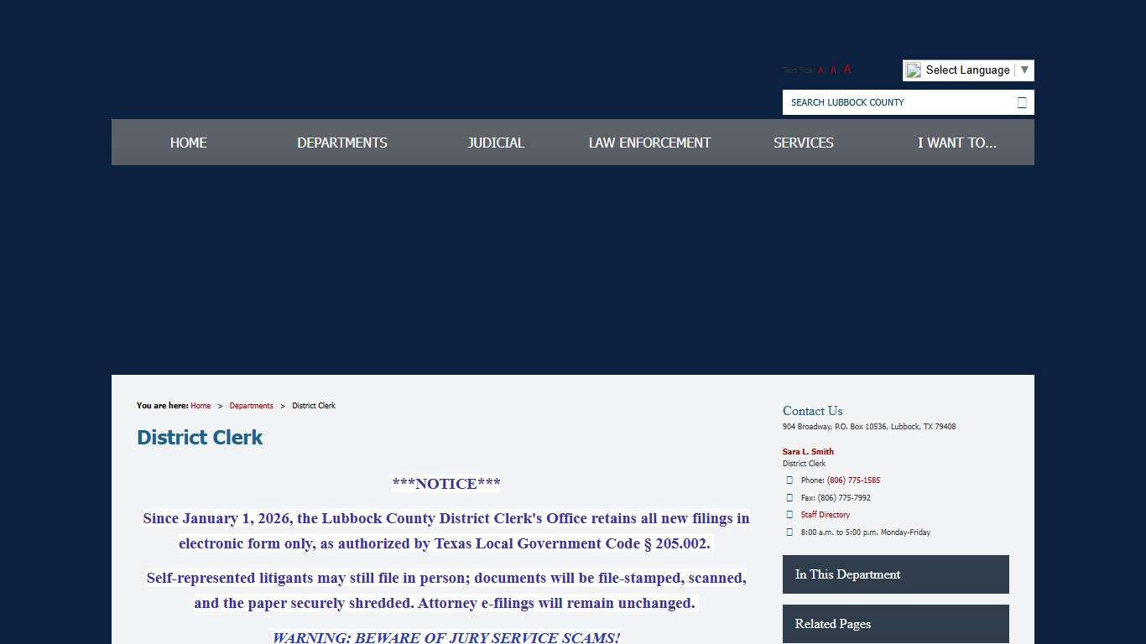Expand the In This Department panel
Image resolution: width=1146 pixels, height=644 pixels.
click(895, 574)
